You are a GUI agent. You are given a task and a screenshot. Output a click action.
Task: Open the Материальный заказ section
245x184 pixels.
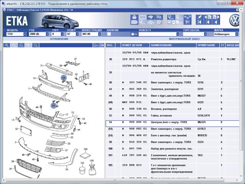pyautogui.click(x=184, y=39)
